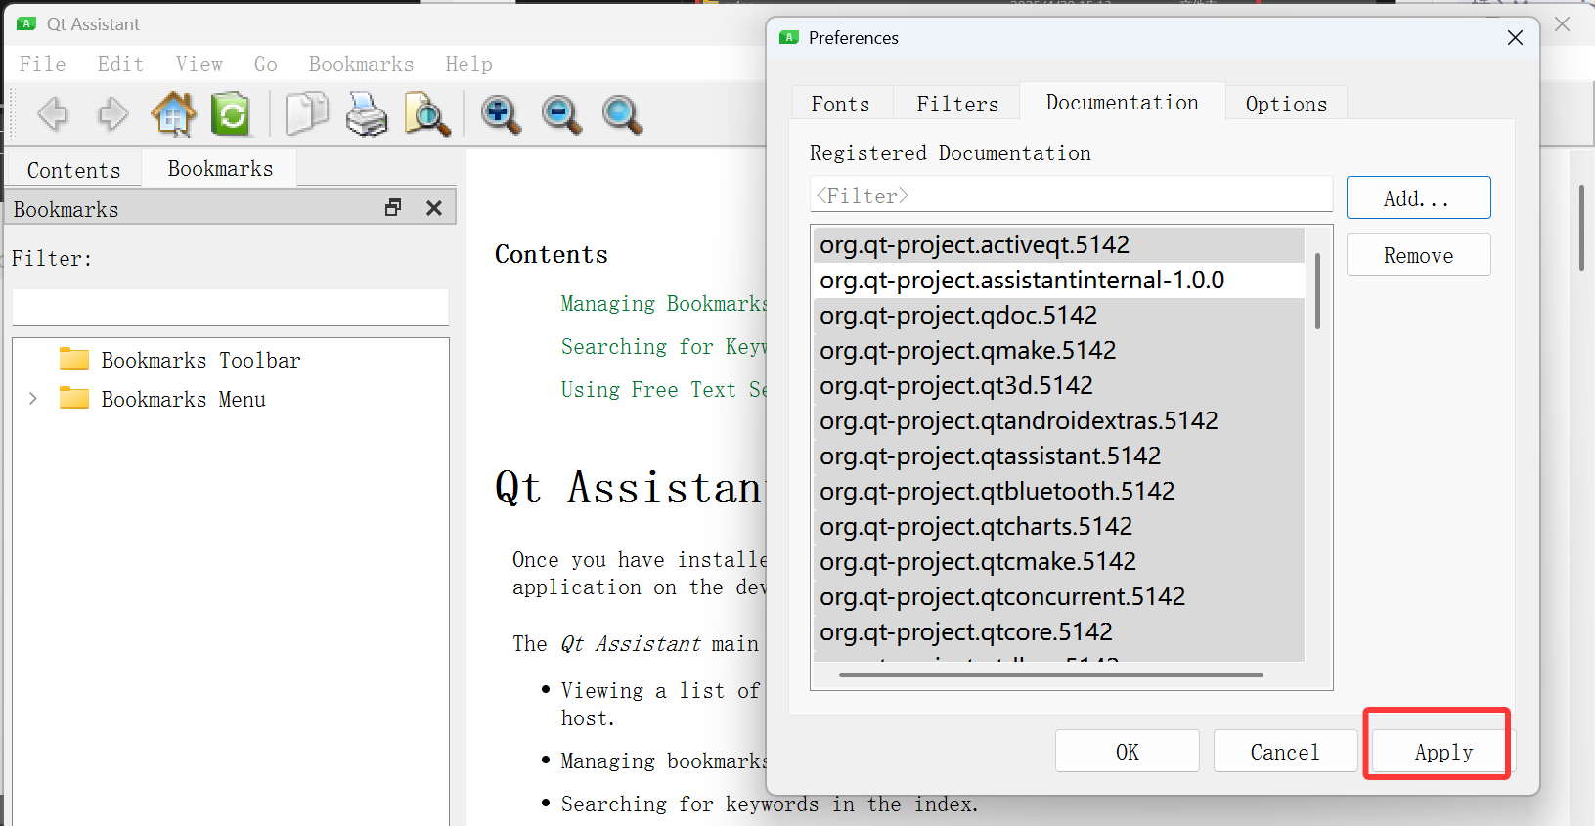Image resolution: width=1595 pixels, height=826 pixels.
Task: Click the Copy selected text icon
Action: [x=306, y=114]
